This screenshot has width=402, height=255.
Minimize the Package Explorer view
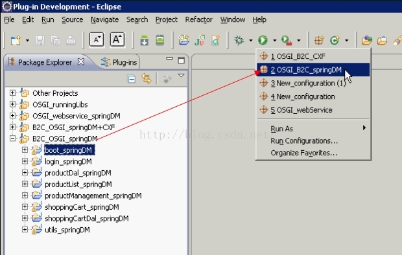[169, 59]
